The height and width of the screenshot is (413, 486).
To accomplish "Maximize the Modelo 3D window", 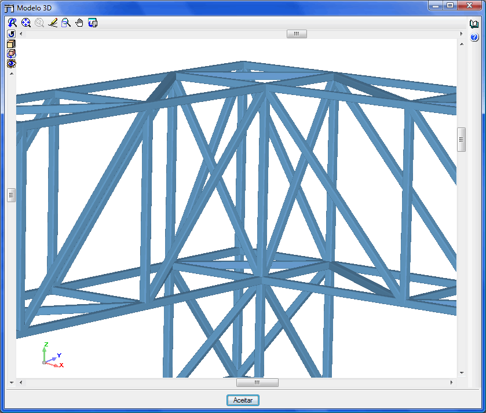I will coord(450,5).
